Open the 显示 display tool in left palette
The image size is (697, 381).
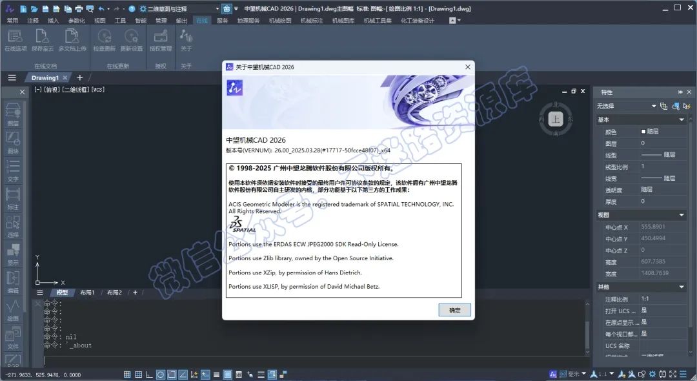(x=13, y=254)
